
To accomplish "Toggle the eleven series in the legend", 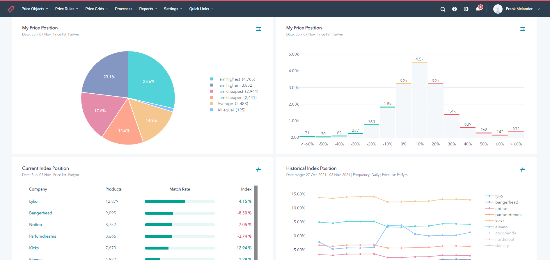I will [496, 227].
